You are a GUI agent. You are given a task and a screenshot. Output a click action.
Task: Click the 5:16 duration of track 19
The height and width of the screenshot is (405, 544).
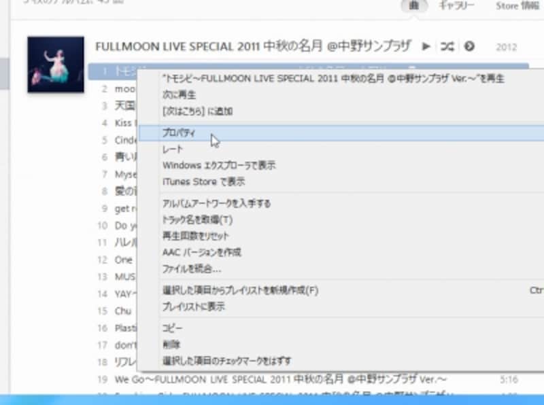pos(509,380)
